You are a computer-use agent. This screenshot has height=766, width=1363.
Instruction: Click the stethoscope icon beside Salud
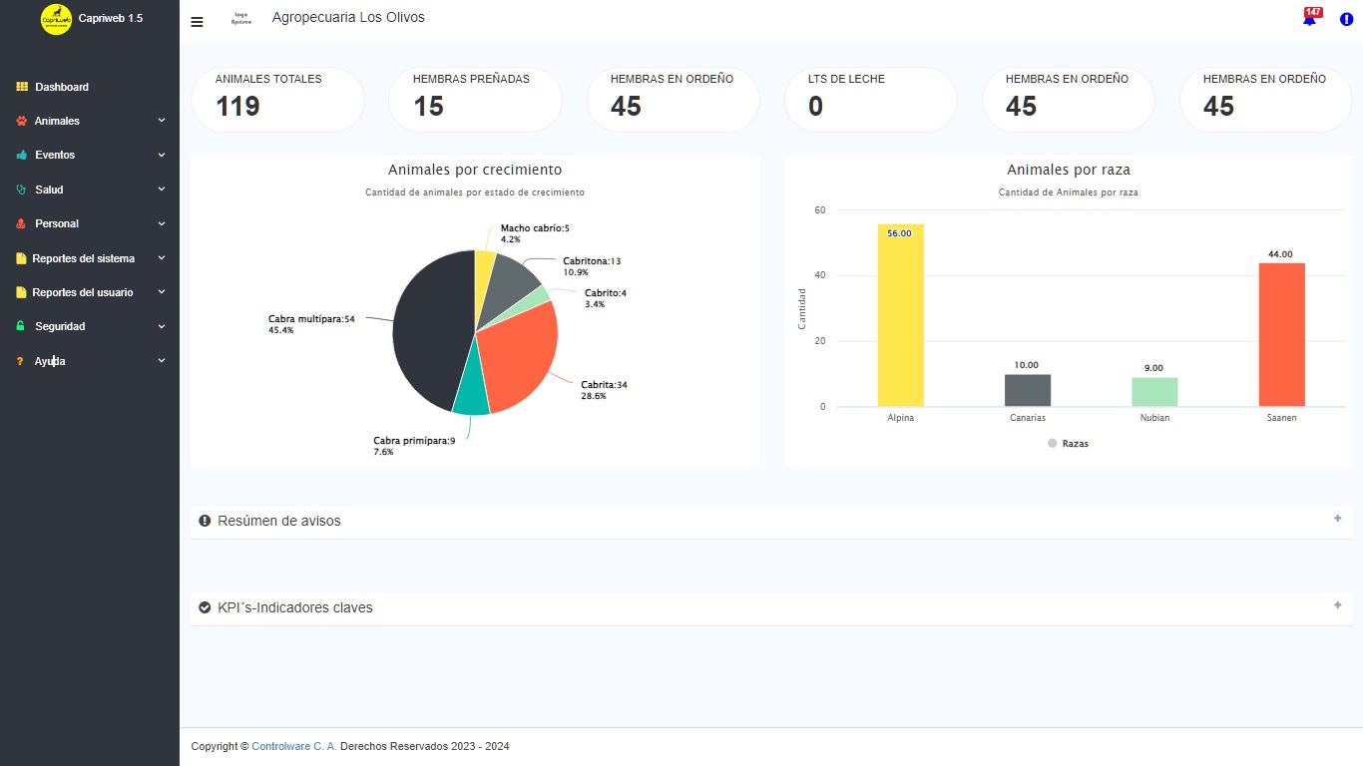coord(22,190)
